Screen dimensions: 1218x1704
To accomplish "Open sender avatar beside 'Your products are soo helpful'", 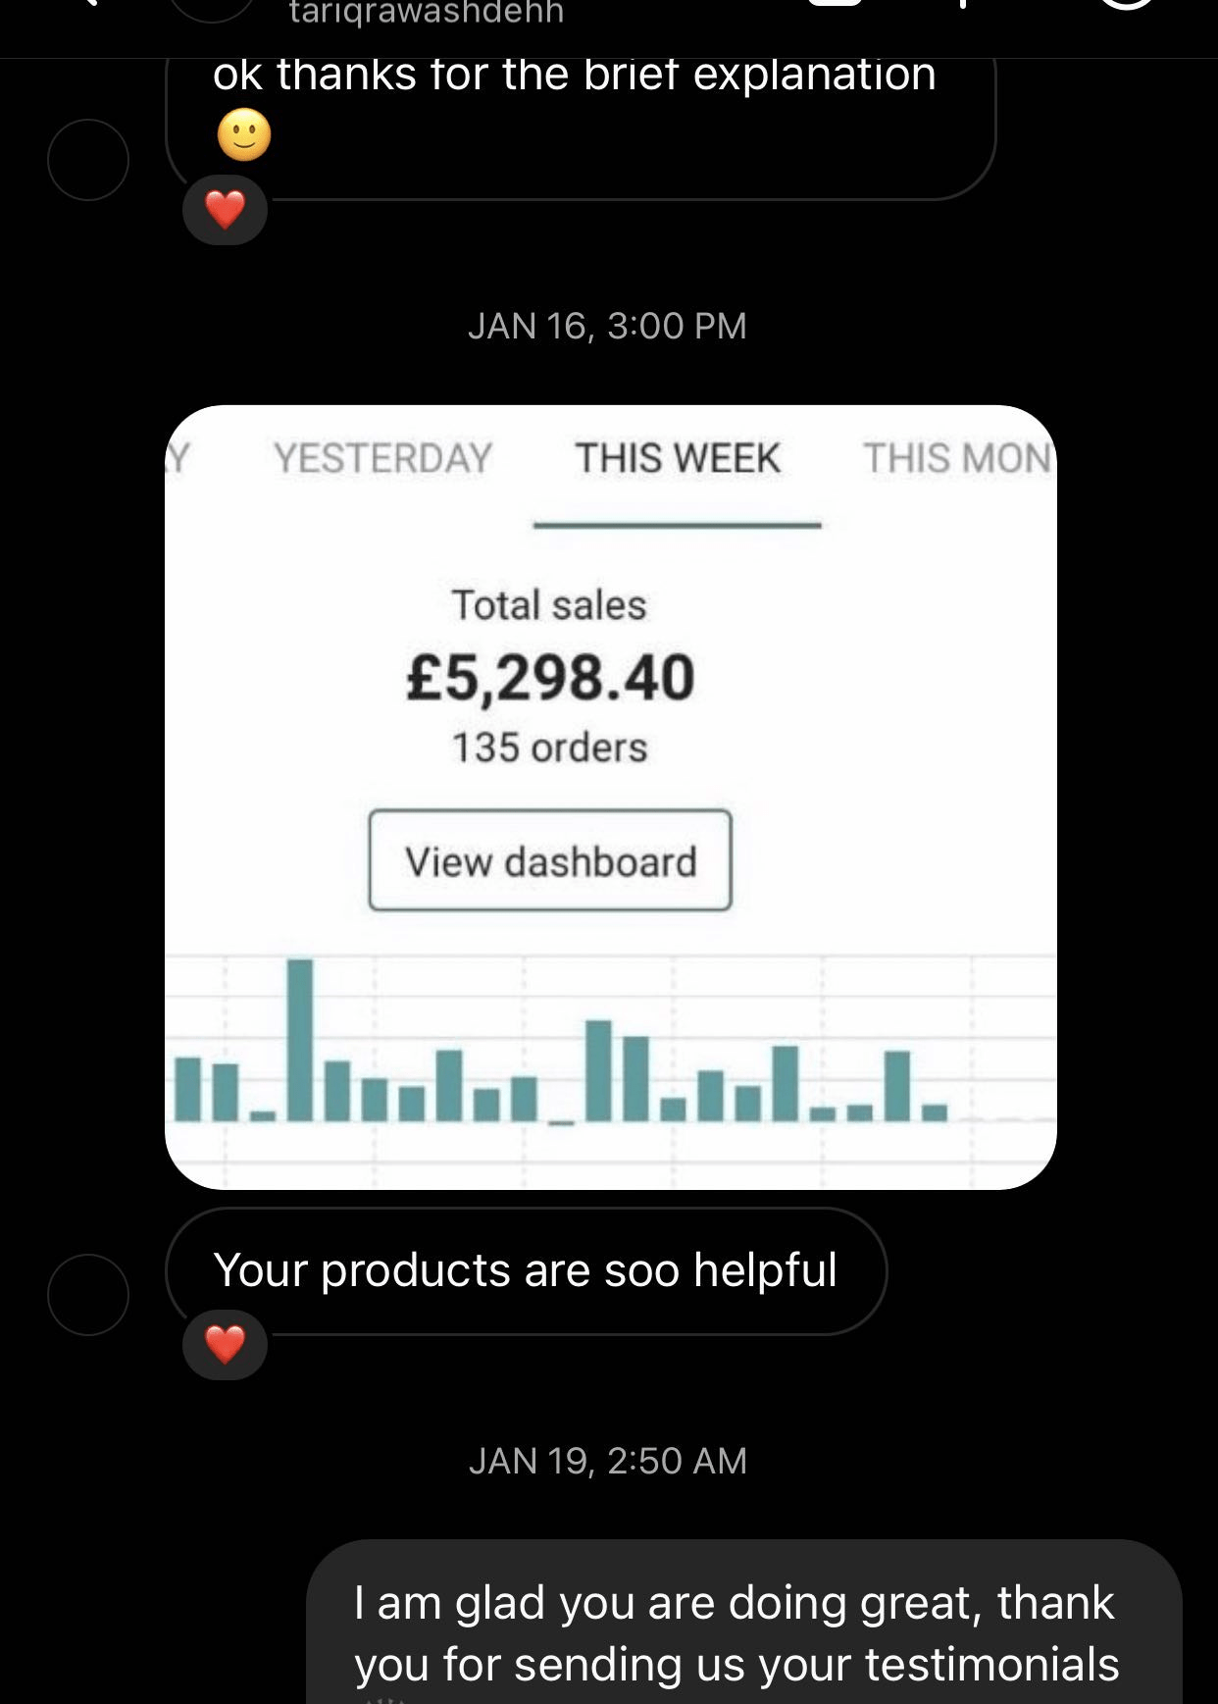I will (88, 1294).
